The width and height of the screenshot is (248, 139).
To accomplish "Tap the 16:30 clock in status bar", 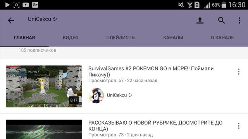I will coord(237,5).
